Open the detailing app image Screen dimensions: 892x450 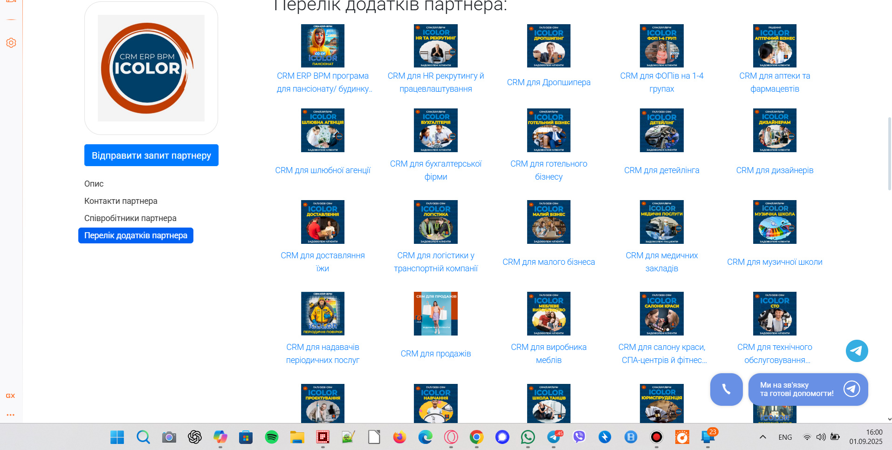pos(662,130)
